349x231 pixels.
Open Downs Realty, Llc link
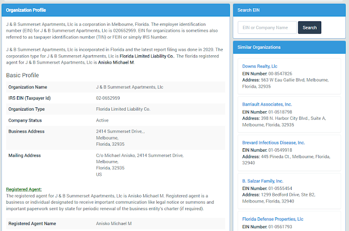tap(259, 66)
